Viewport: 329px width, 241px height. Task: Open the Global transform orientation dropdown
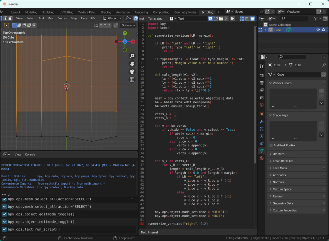112,19
